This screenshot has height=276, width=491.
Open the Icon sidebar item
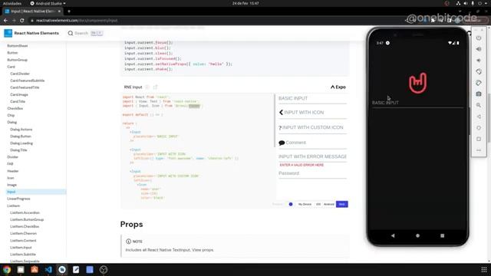point(10,178)
